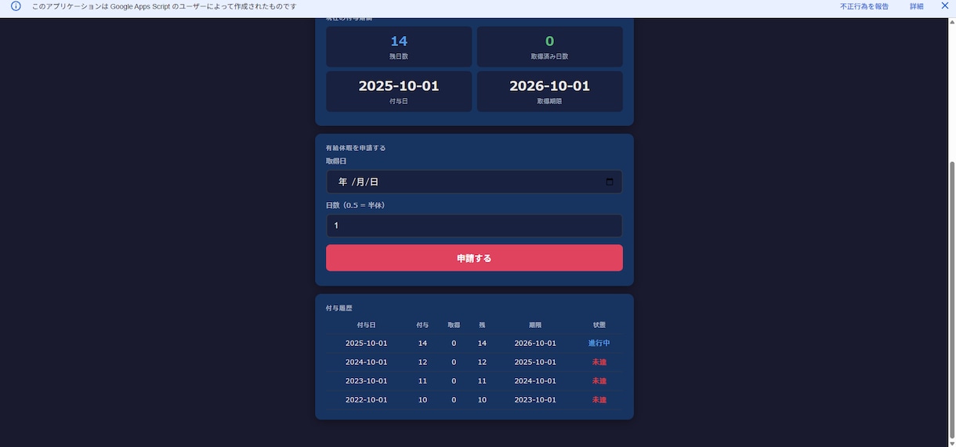Focus the 取得日 date input

pyautogui.click(x=474, y=182)
